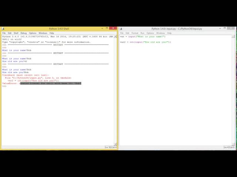The height and width of the screenshot is (177, 237).
Task: Open Options menu in input.py editor
Action: tap(150, 33)
